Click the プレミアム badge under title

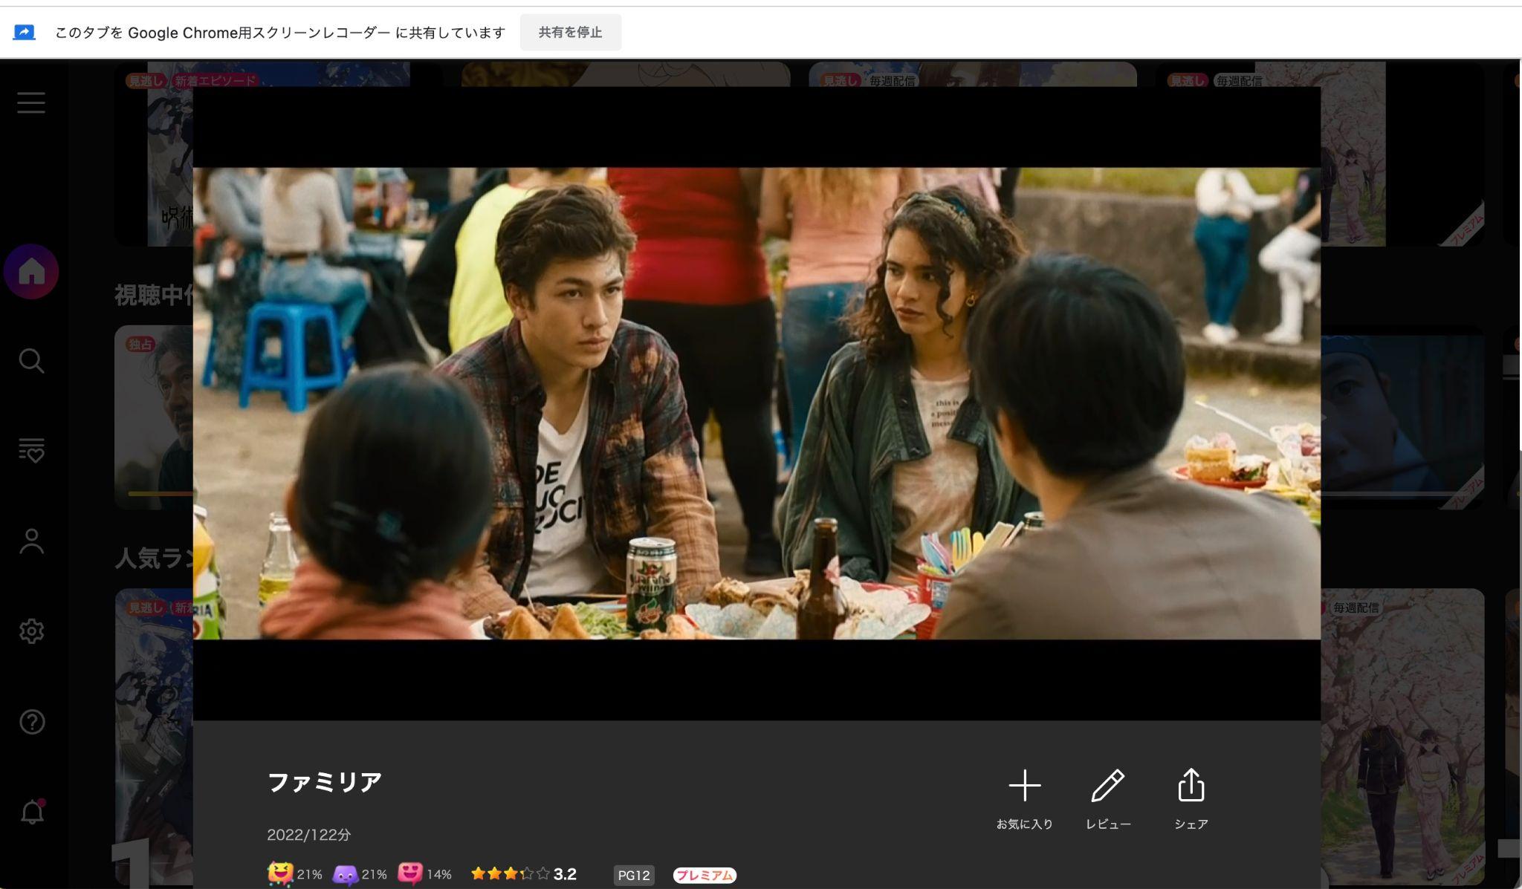click(705, 875)
